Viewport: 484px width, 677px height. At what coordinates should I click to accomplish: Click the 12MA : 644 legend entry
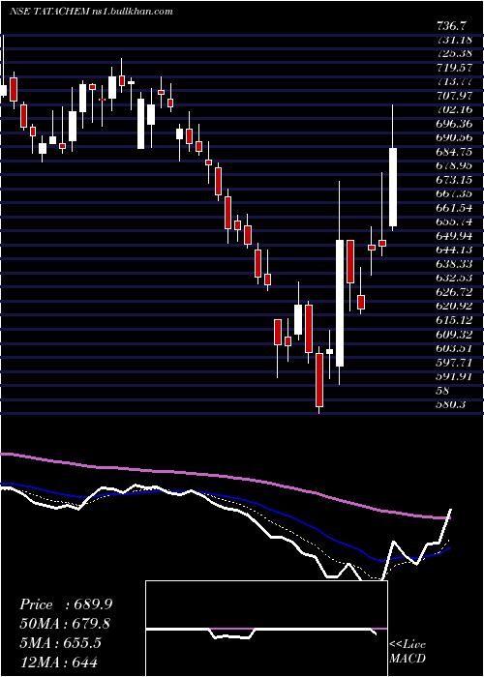tap(58, 662)
